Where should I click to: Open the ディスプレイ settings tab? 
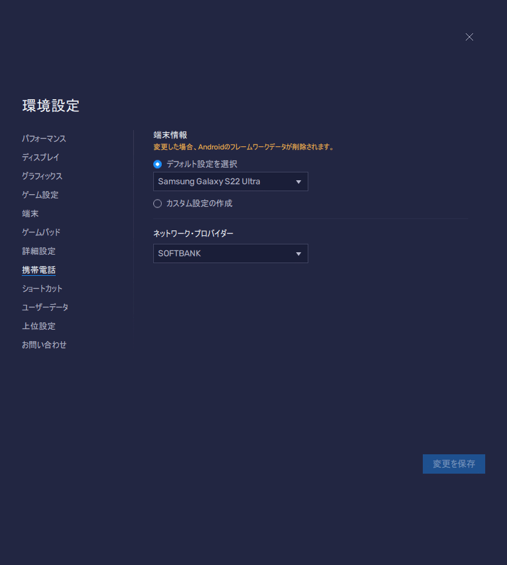(x=41, y=157)
